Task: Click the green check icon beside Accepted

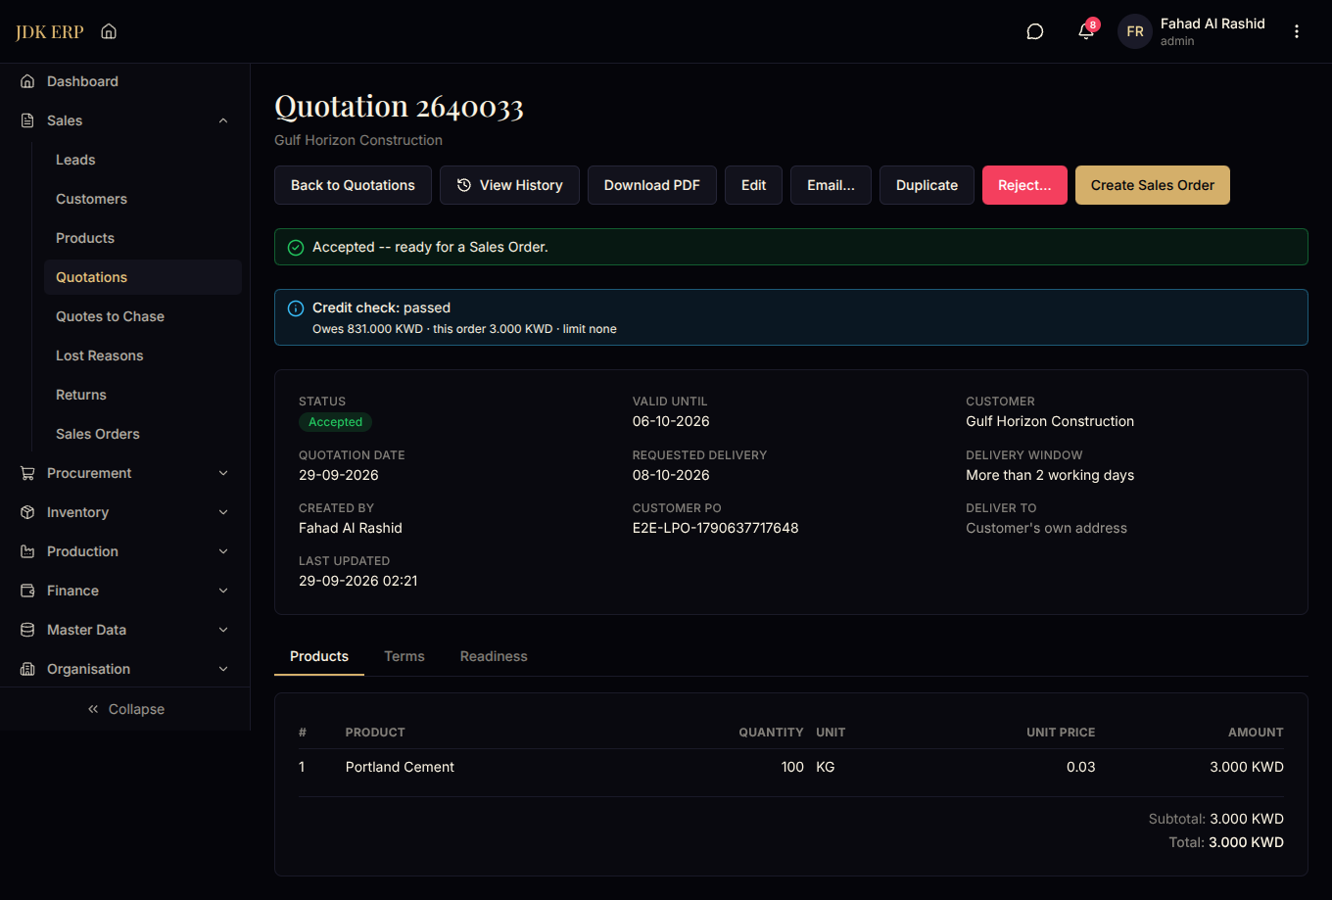Action: pos(295,248)
